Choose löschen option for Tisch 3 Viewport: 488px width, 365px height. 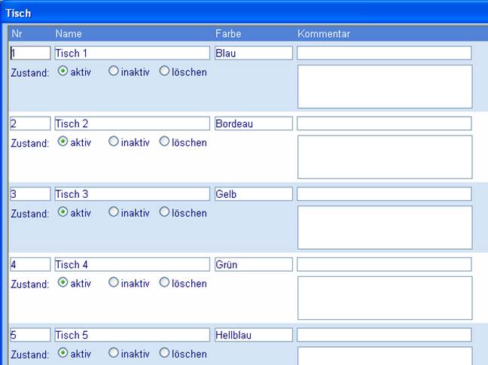tap(164, 213)
